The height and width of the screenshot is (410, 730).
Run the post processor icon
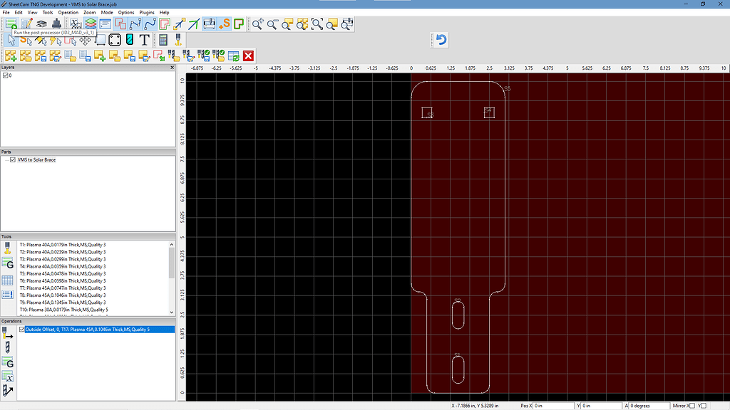click(x=11, y=23)
